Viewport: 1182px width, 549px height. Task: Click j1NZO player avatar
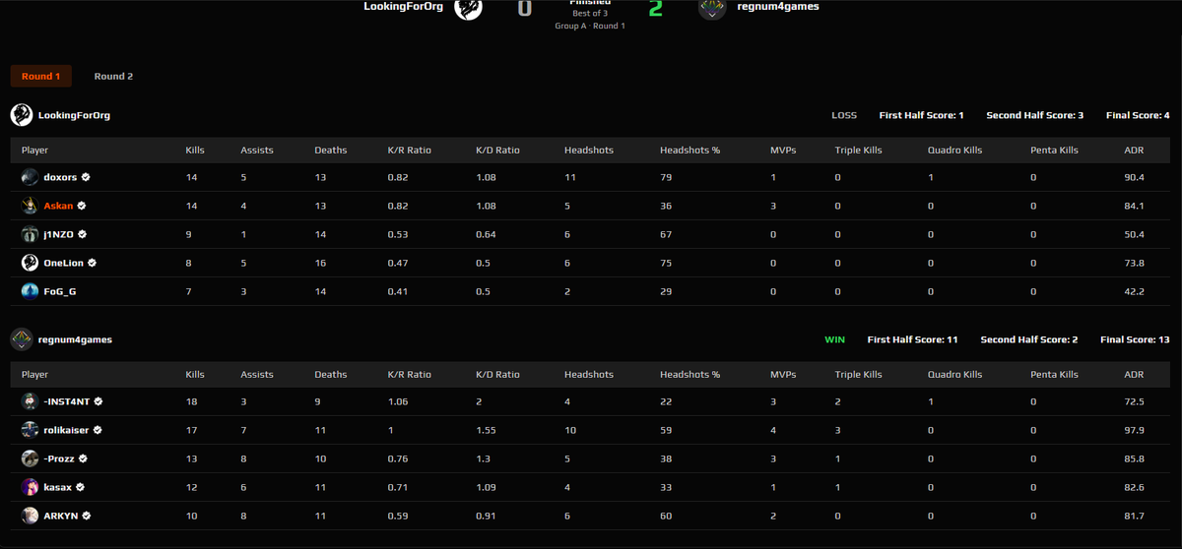click(31, 234)
